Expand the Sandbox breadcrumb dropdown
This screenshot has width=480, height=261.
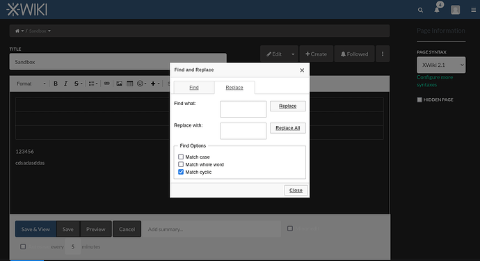pos(49,31)
